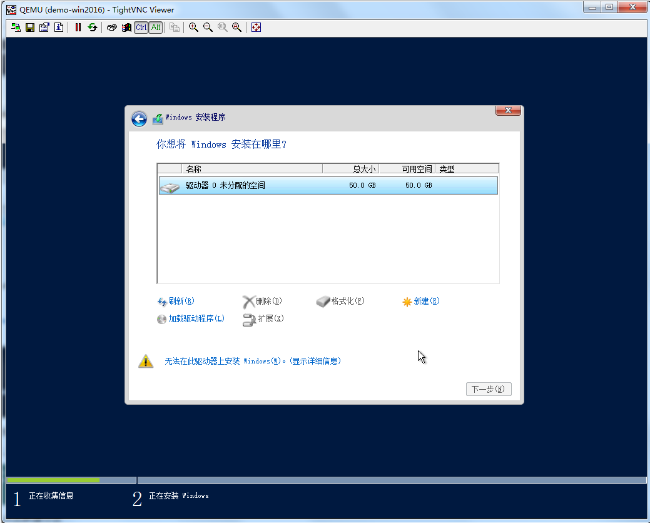Click the 类型 column header
The height and width of the screenshot is (523, 650).
[x=467, y=169]
